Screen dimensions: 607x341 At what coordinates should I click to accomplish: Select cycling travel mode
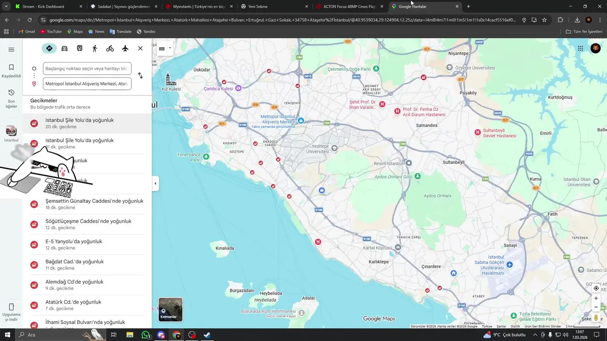[x=110, y=48]
